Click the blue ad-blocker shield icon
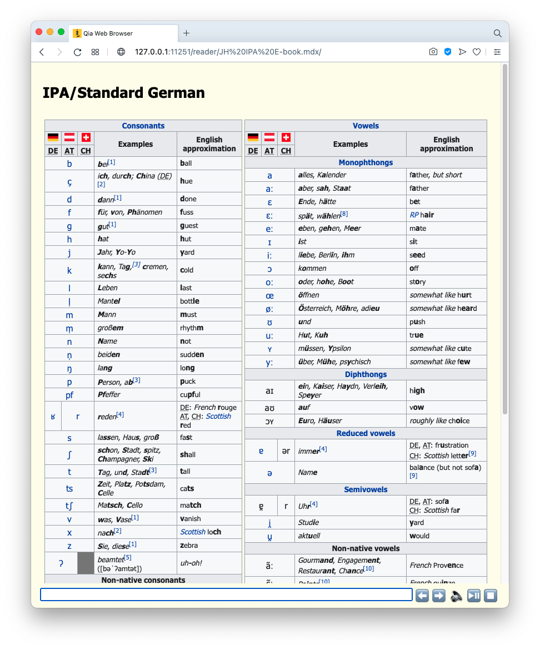Image resolution: width=540 pixels, height=649 pixels. tap(448, 52)
